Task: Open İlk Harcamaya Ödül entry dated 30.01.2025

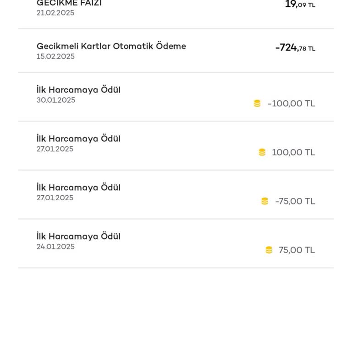Action: [x=78, y=90]
